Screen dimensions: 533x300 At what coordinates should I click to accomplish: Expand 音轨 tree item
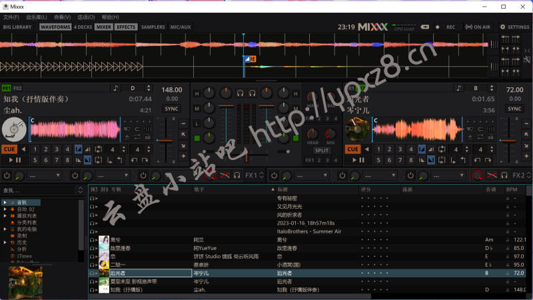click(5, 203)
